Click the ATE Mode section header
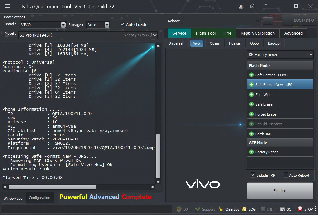This screenshot has width=318, height=215. point(280,143)
